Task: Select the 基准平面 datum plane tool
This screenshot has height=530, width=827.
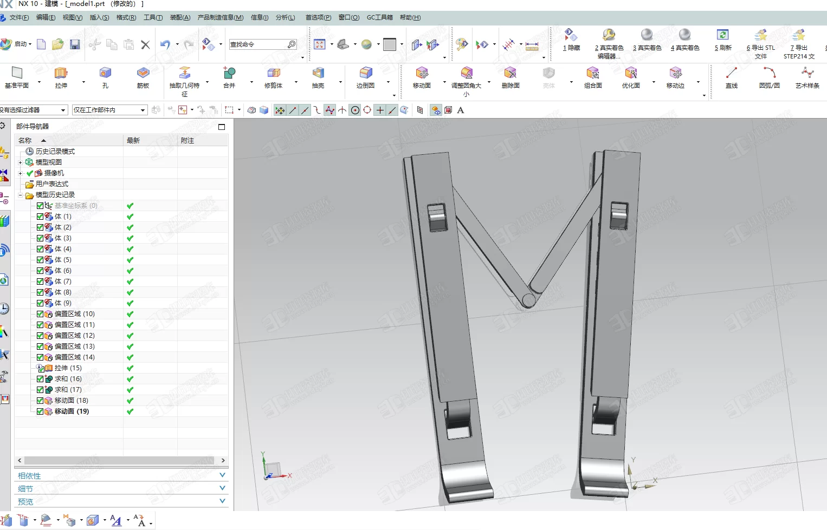Action: 16,77
